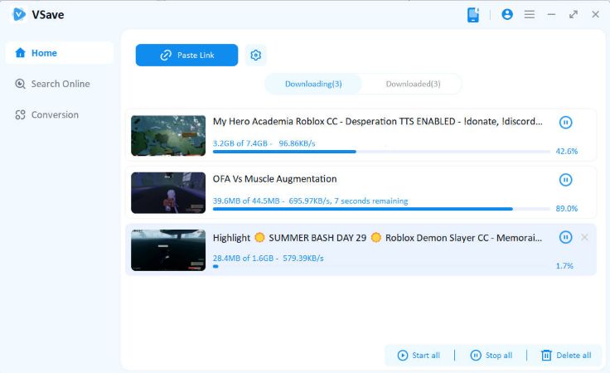
Task: Click the VSave app title text
Action: (48, 15)
